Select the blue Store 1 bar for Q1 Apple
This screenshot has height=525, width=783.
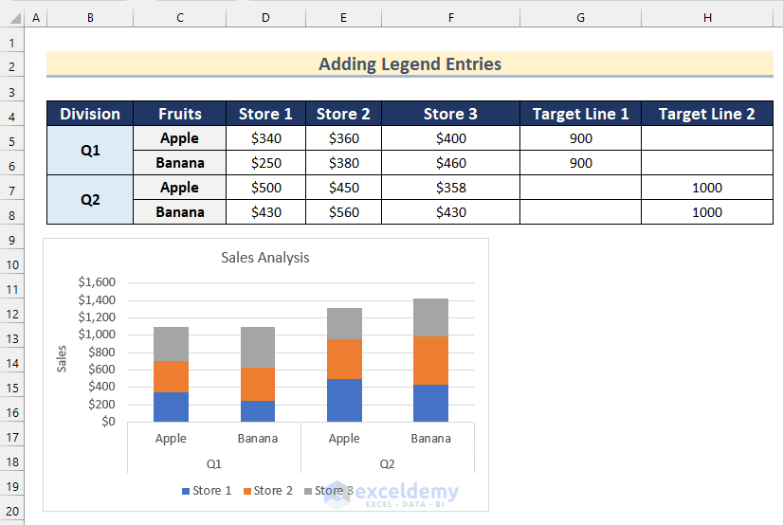click(171, 407)
